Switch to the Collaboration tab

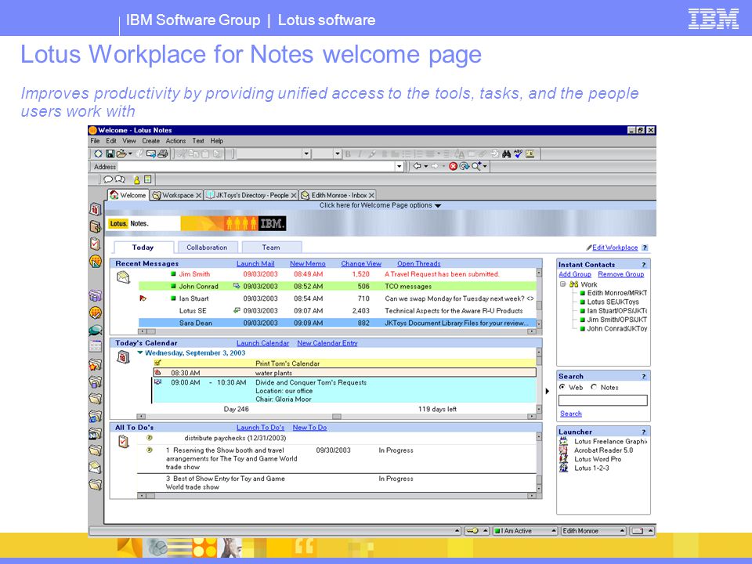[x=207, y=248]
